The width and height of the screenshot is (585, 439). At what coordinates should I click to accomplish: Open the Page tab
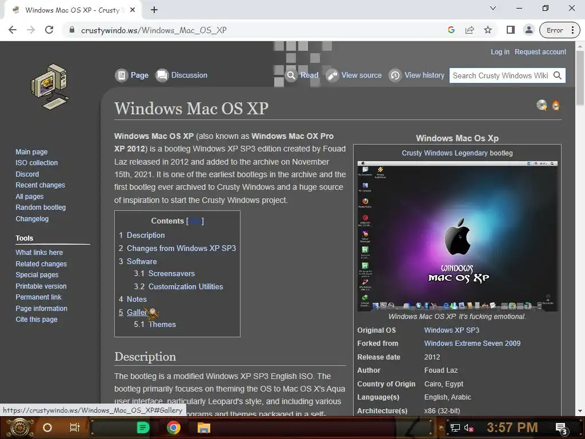tap(132, 75)
